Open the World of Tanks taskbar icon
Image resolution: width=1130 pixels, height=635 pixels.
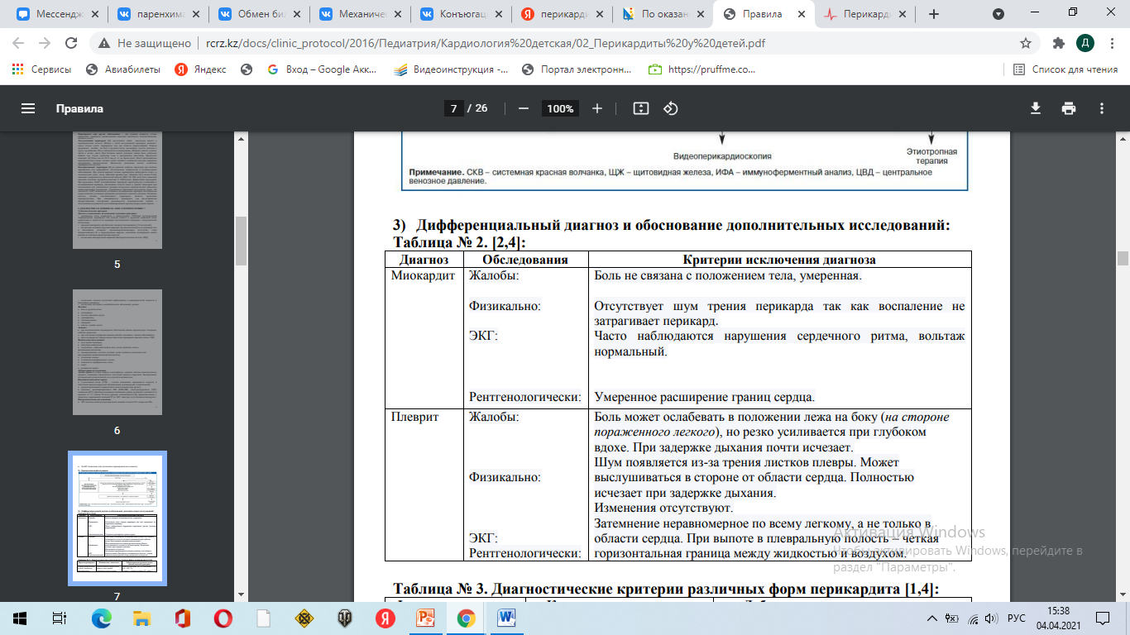point(344,618)
